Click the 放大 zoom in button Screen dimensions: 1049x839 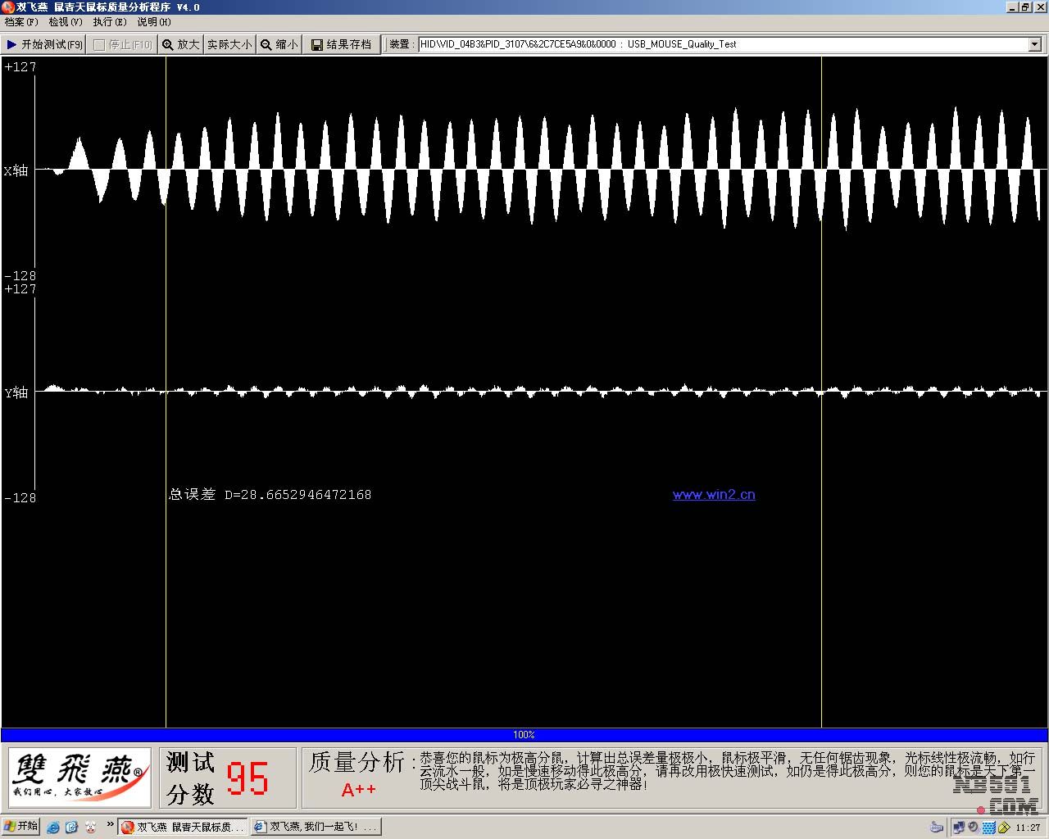click(x=180, y=44)
